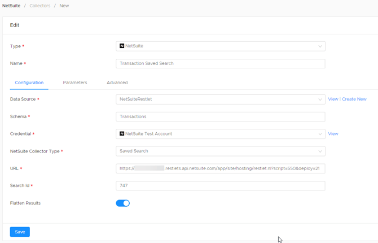Open the Create New data source link
Screen dimensions: 378x243
tap(354, 99)
